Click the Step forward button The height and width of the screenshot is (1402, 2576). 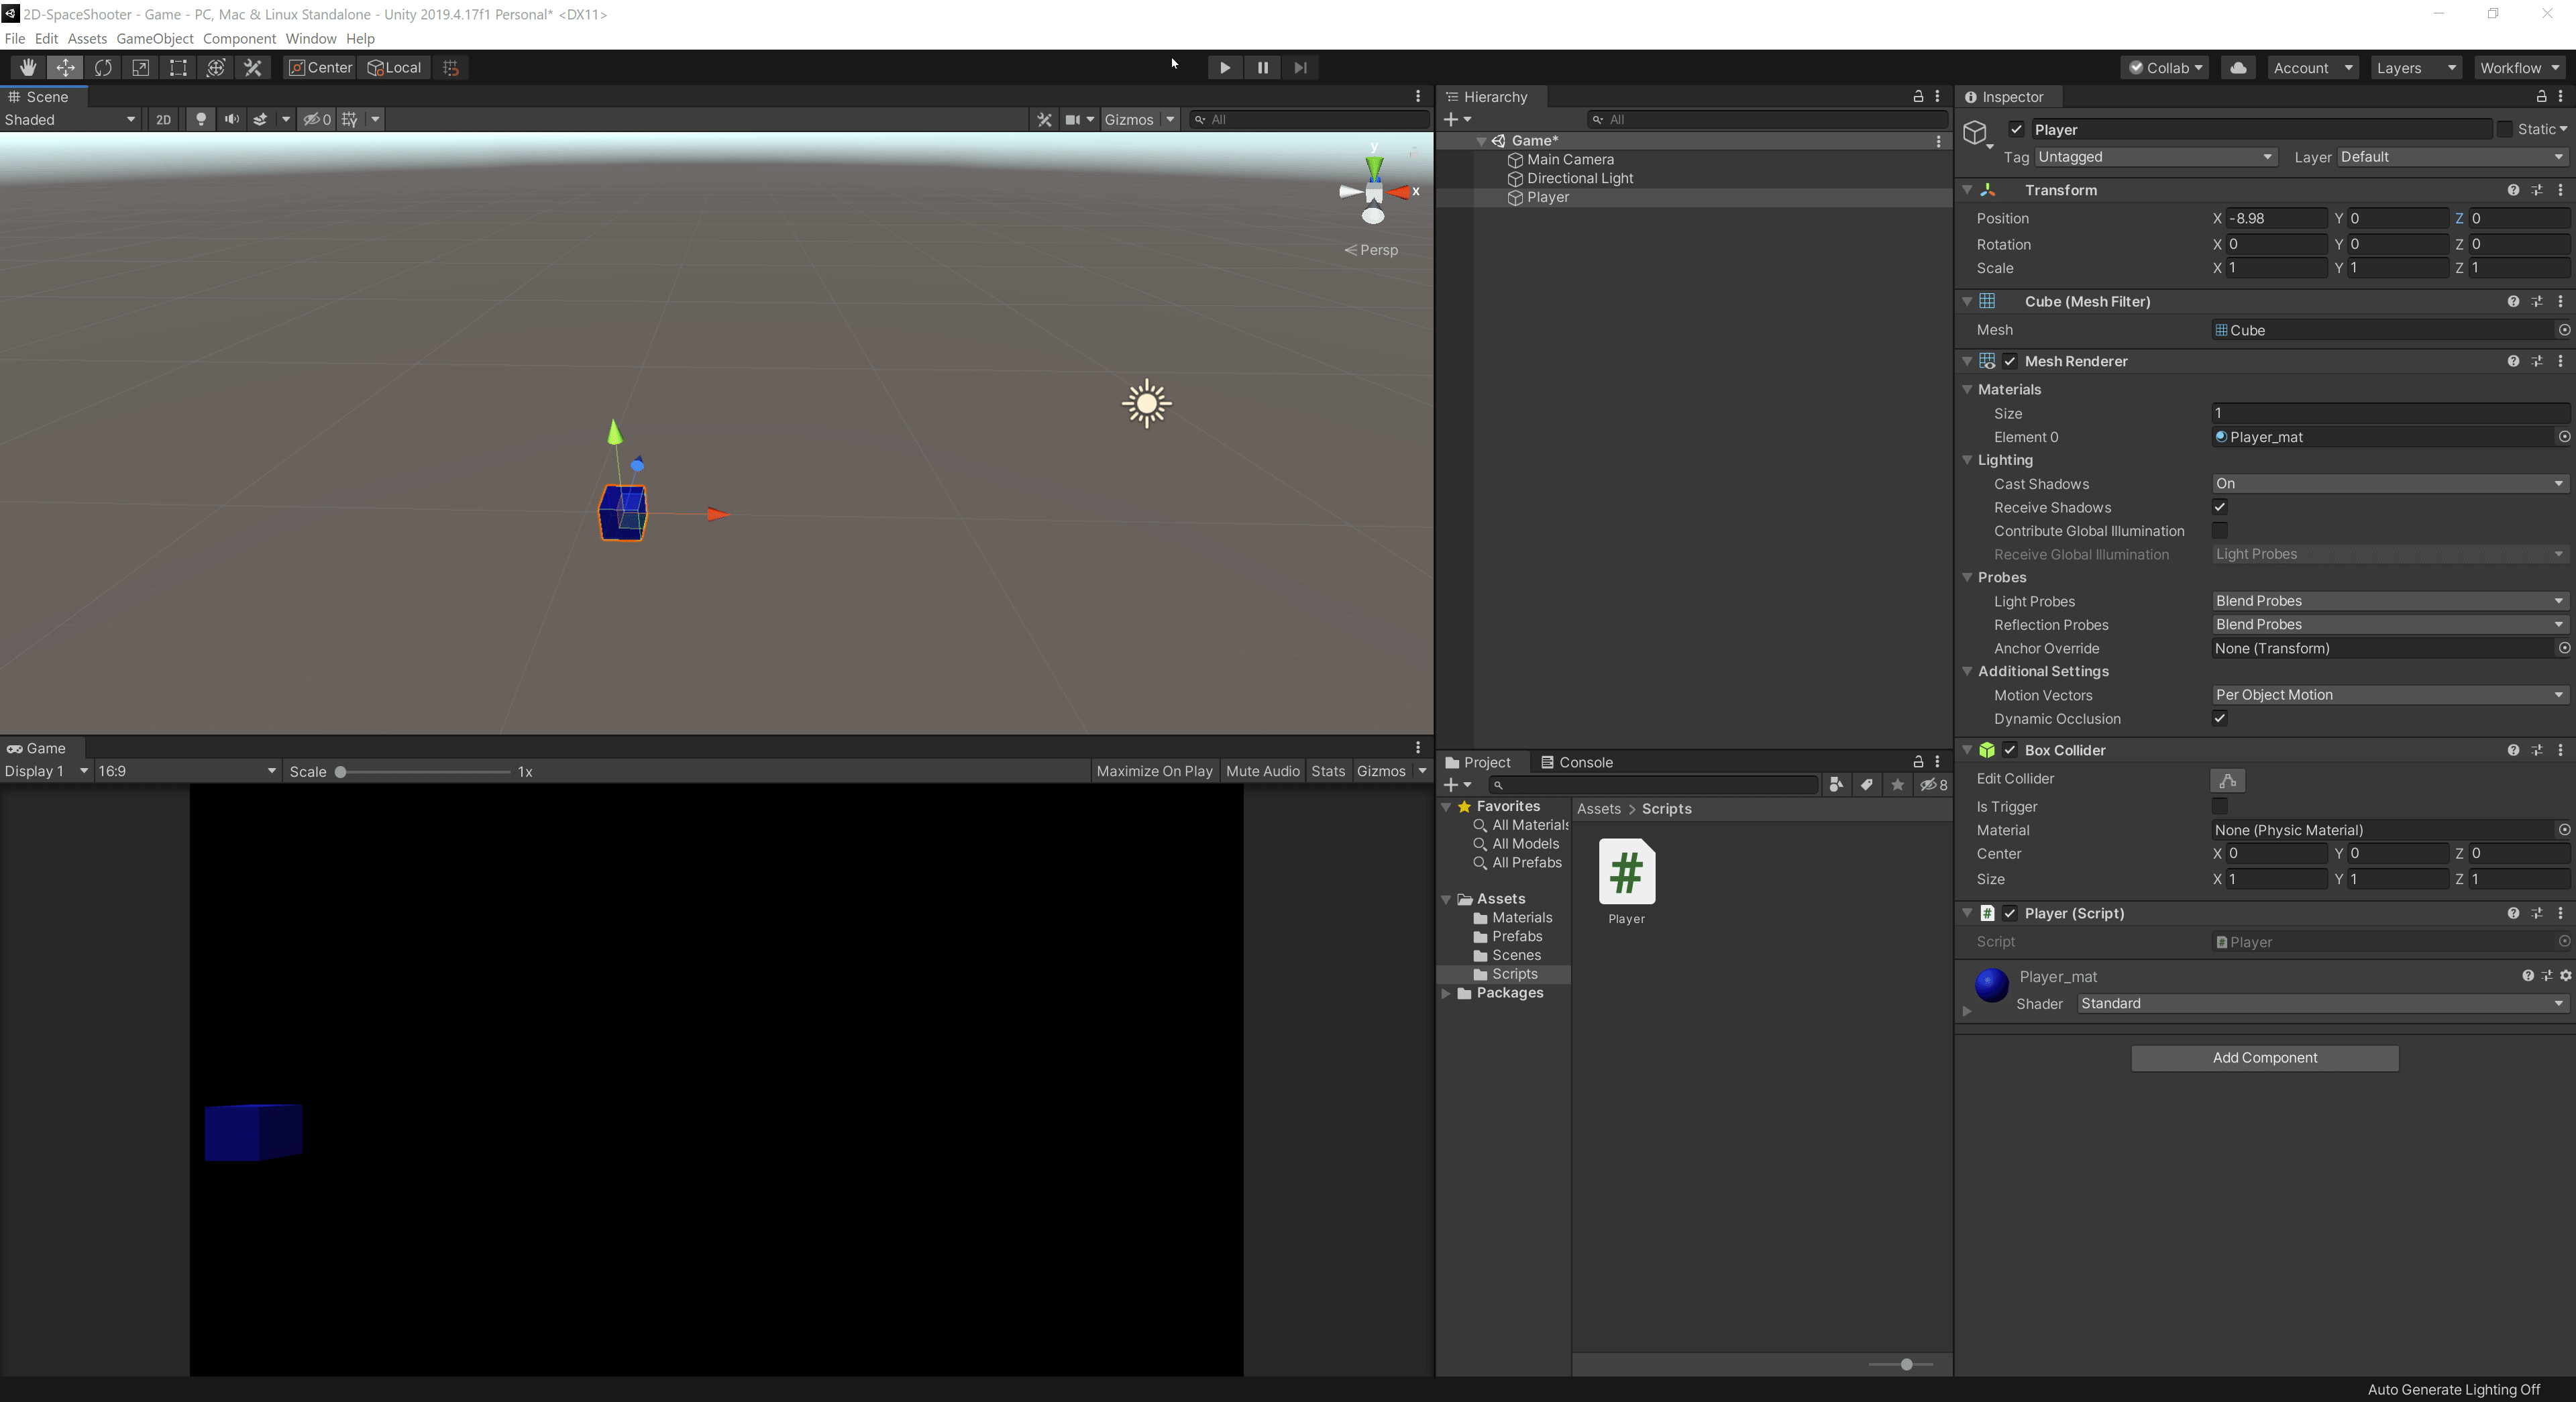tap(1300, 67)
